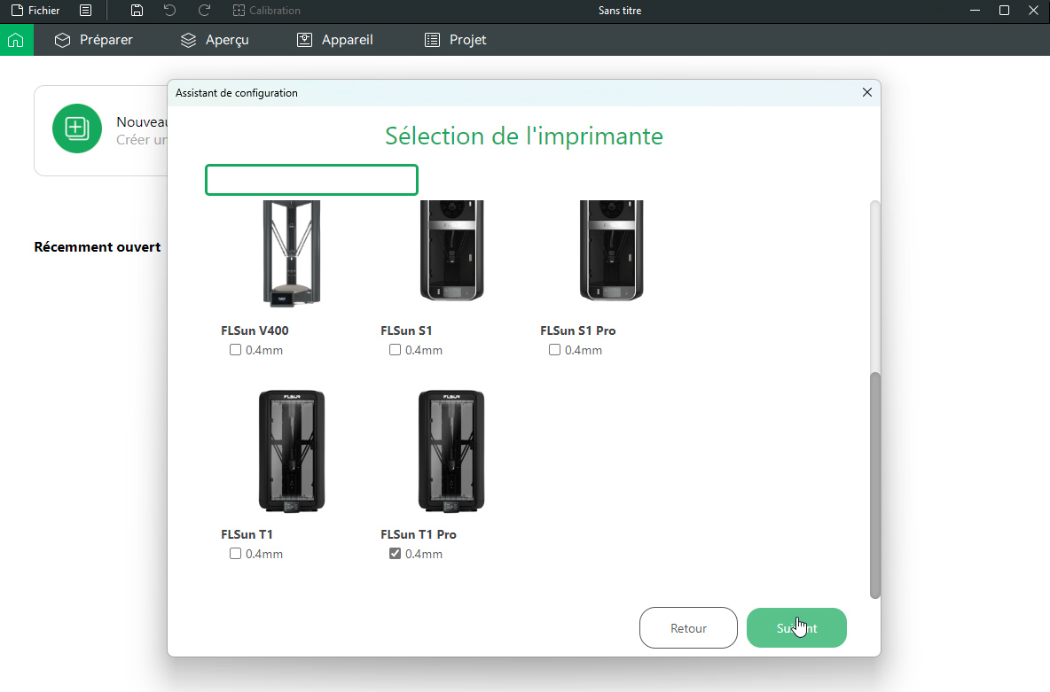1050x692 pixels.
Task: Select the FLSun T1 printer image
Action: tap(291, 451)
